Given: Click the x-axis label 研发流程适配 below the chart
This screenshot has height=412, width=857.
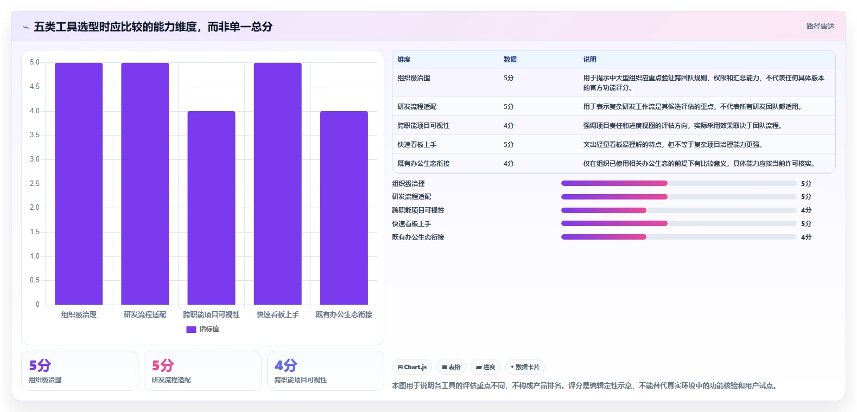Looking at the screenshot, I should pyautogui.click(x=145, y=314).
